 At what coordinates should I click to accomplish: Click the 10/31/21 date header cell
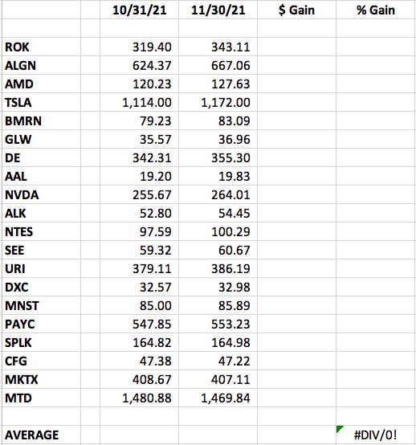[x=139, y=10]
